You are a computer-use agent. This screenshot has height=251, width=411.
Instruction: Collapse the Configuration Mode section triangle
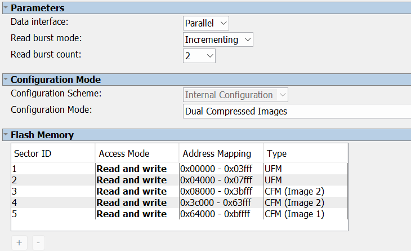click(x=5, y=80)
